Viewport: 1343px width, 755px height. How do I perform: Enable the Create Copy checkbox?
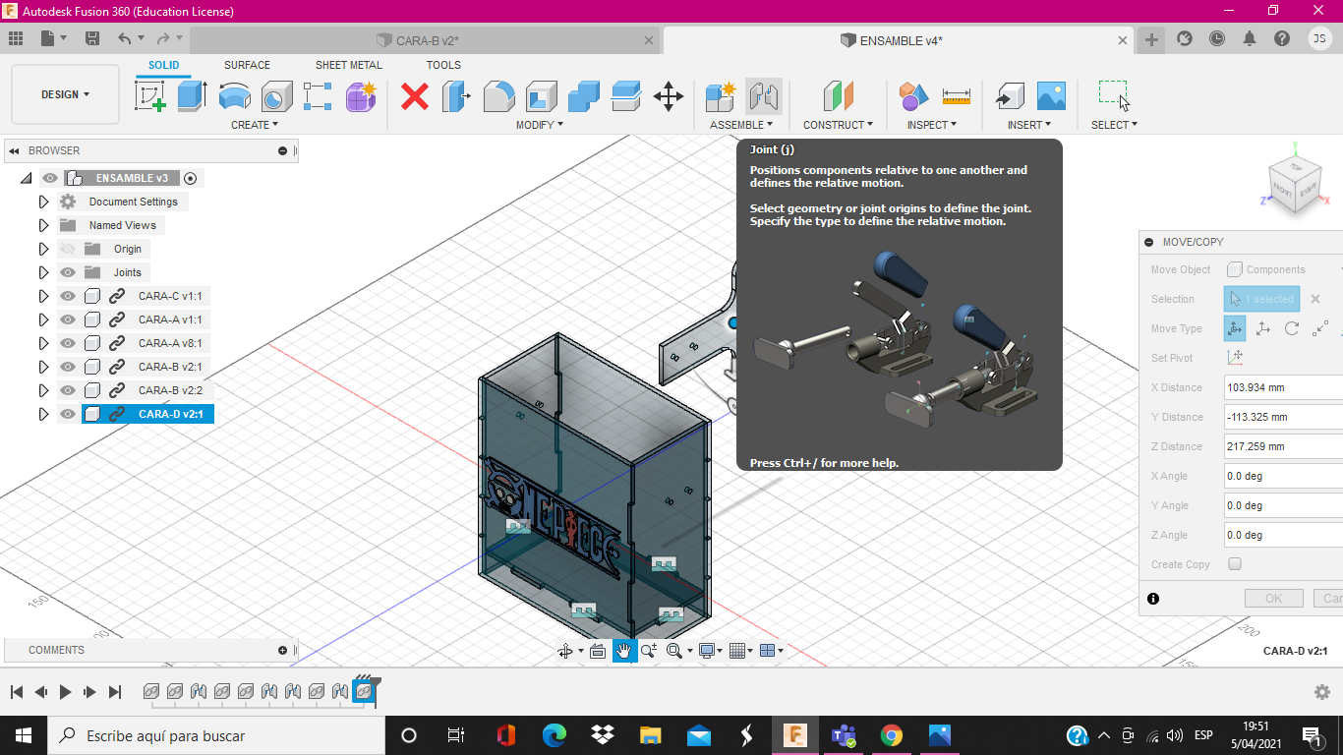[1235, 564]
